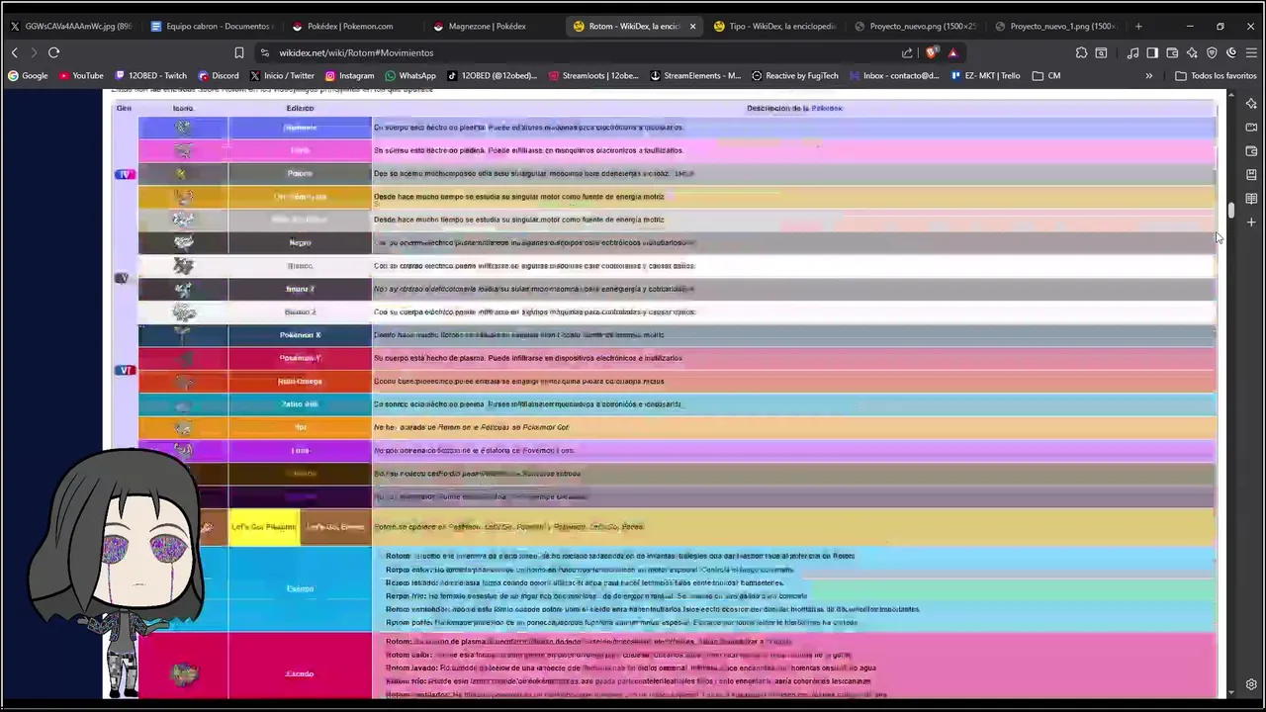The height and width of the screenshot is (712, 1266).
Task: Open the share icon in the address bar
Action: tap(907, 52)
